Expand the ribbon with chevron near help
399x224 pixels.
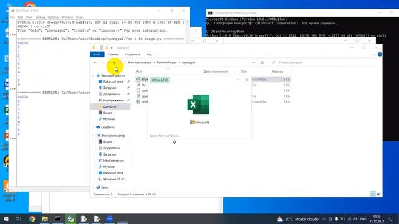(374, 54)
